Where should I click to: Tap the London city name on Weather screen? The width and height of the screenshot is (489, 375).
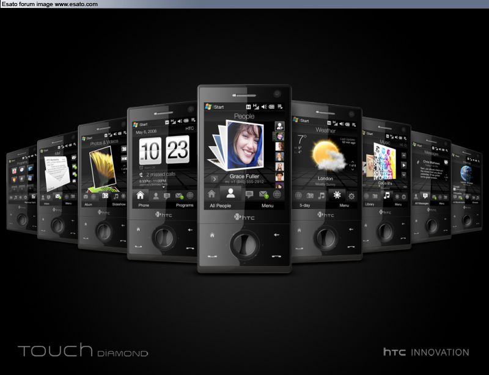(325, 178)
